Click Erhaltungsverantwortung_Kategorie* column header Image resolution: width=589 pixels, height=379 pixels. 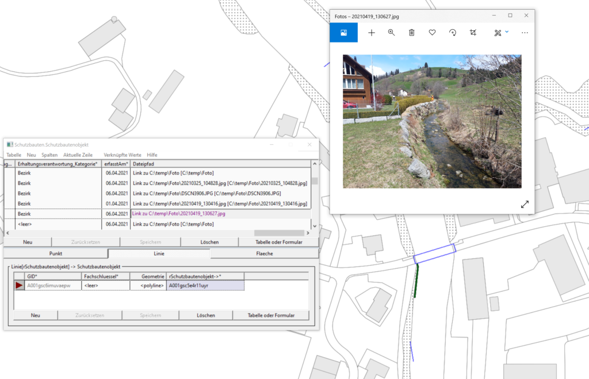point(58,164)
